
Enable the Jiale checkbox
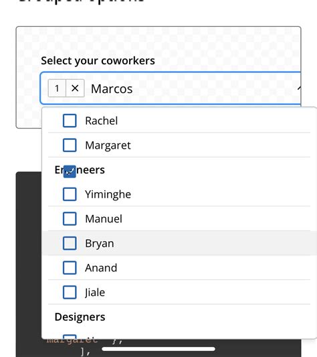(70, 292)
